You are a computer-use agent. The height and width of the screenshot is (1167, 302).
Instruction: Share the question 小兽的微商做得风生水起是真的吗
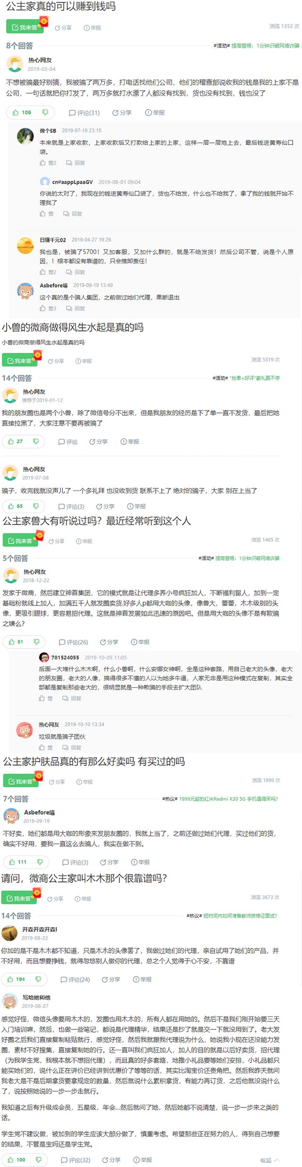coord(56,361)
